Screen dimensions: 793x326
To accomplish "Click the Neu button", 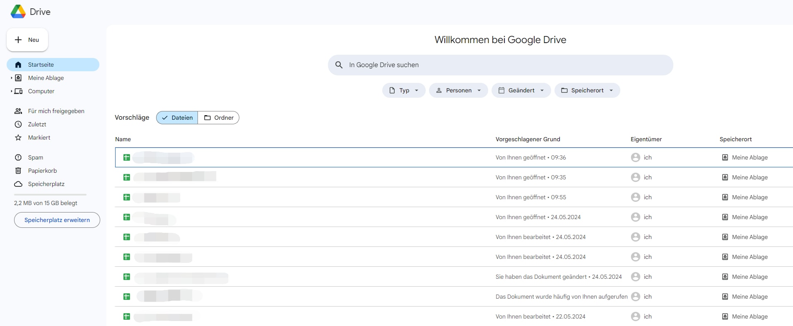I will (x=27, y=40).
